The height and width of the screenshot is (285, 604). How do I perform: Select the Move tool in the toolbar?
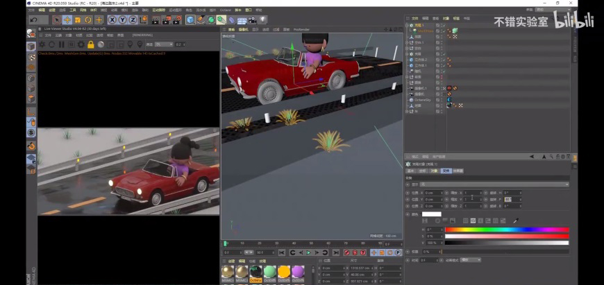[67, 20]
